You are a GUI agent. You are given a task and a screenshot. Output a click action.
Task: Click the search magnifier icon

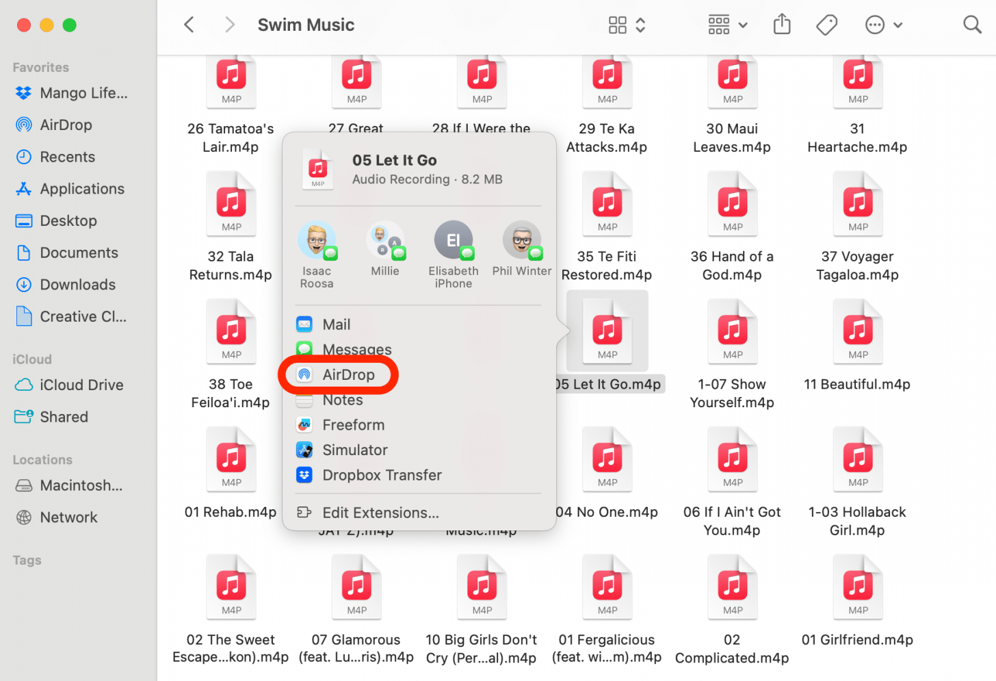click(971, 25)
